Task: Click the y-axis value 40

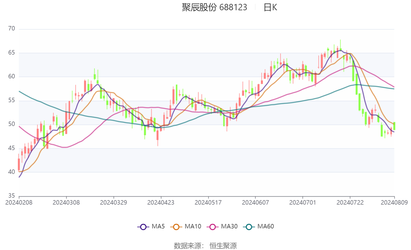Action: 12,172
